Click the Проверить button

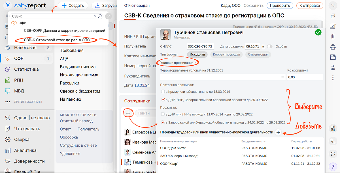click(279, 6)
